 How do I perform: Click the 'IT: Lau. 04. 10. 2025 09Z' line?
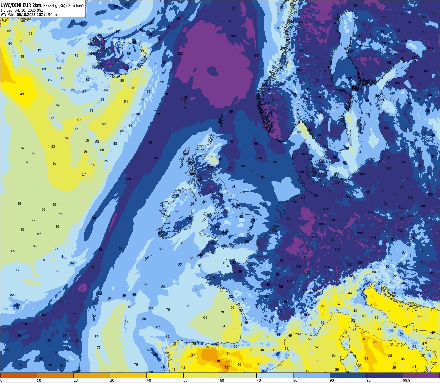pyautogui.click(x=22, y=10)
